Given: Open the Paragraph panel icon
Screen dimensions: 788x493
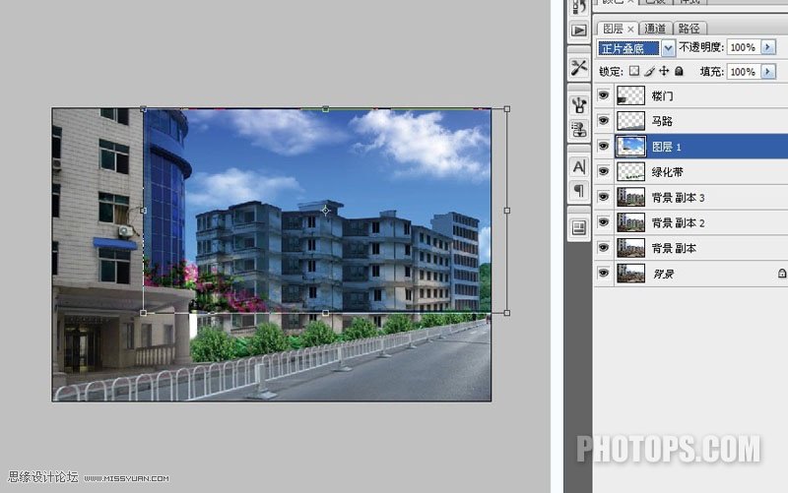Looking at the screenshot, I should pos(579,191).
